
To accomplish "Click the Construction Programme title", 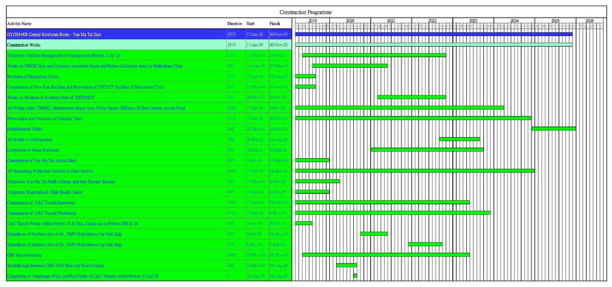I will pyautogui.click(x=306, y=13).
